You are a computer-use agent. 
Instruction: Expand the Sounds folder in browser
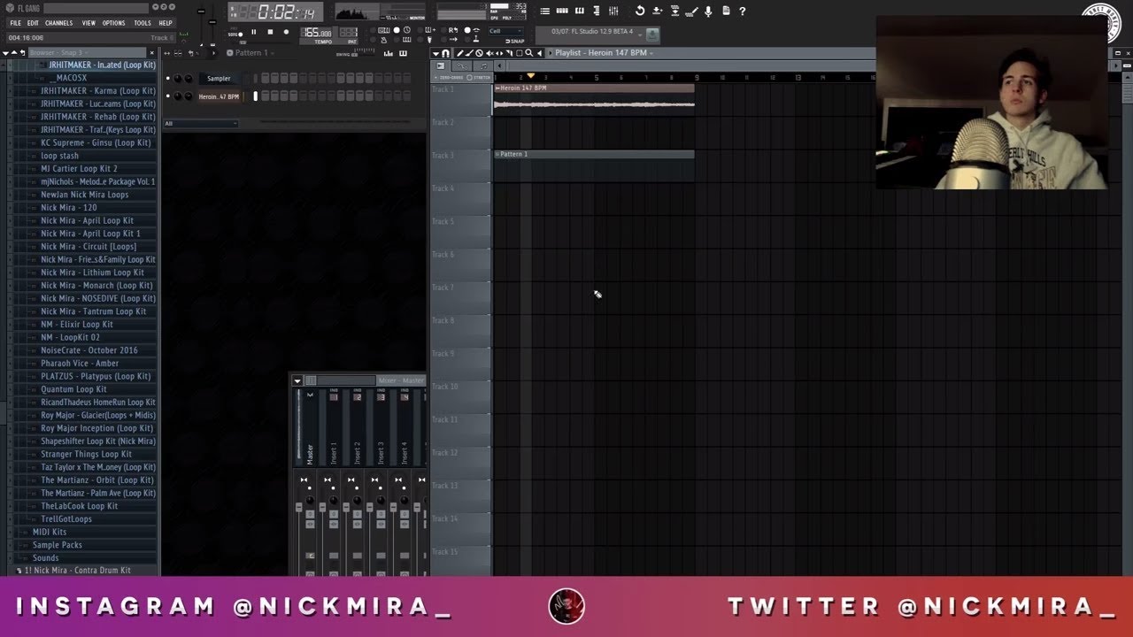click(x=45, y=558)
